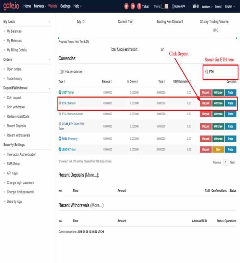The image size is (240, 263).
Task: Collapse the My funds section
Action: pyautogui.click(x=49, y=22)
